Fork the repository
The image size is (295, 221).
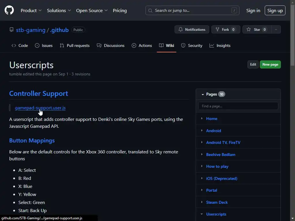pyautogui.click(x=226, y=30)
